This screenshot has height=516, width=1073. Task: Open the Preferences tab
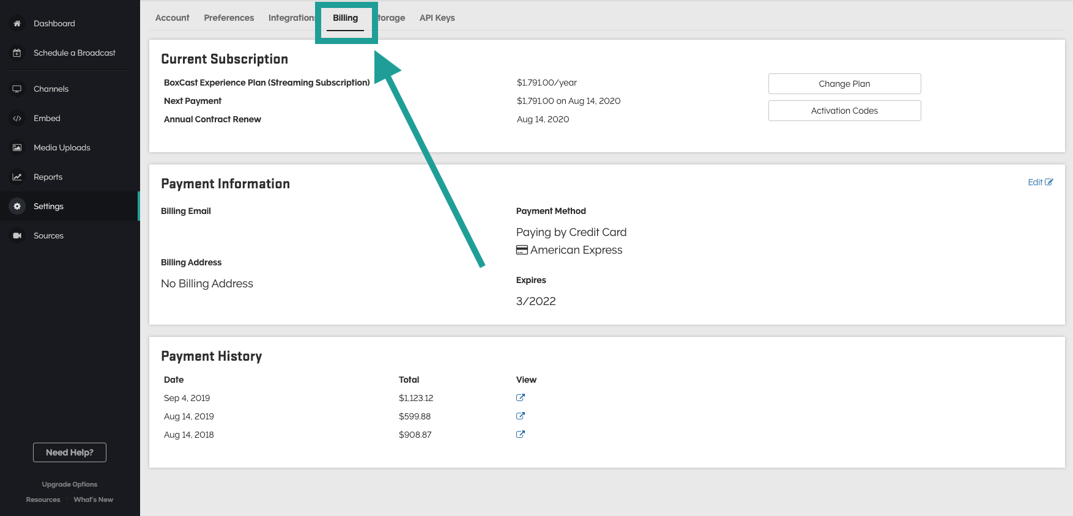[x=229, y=18]
